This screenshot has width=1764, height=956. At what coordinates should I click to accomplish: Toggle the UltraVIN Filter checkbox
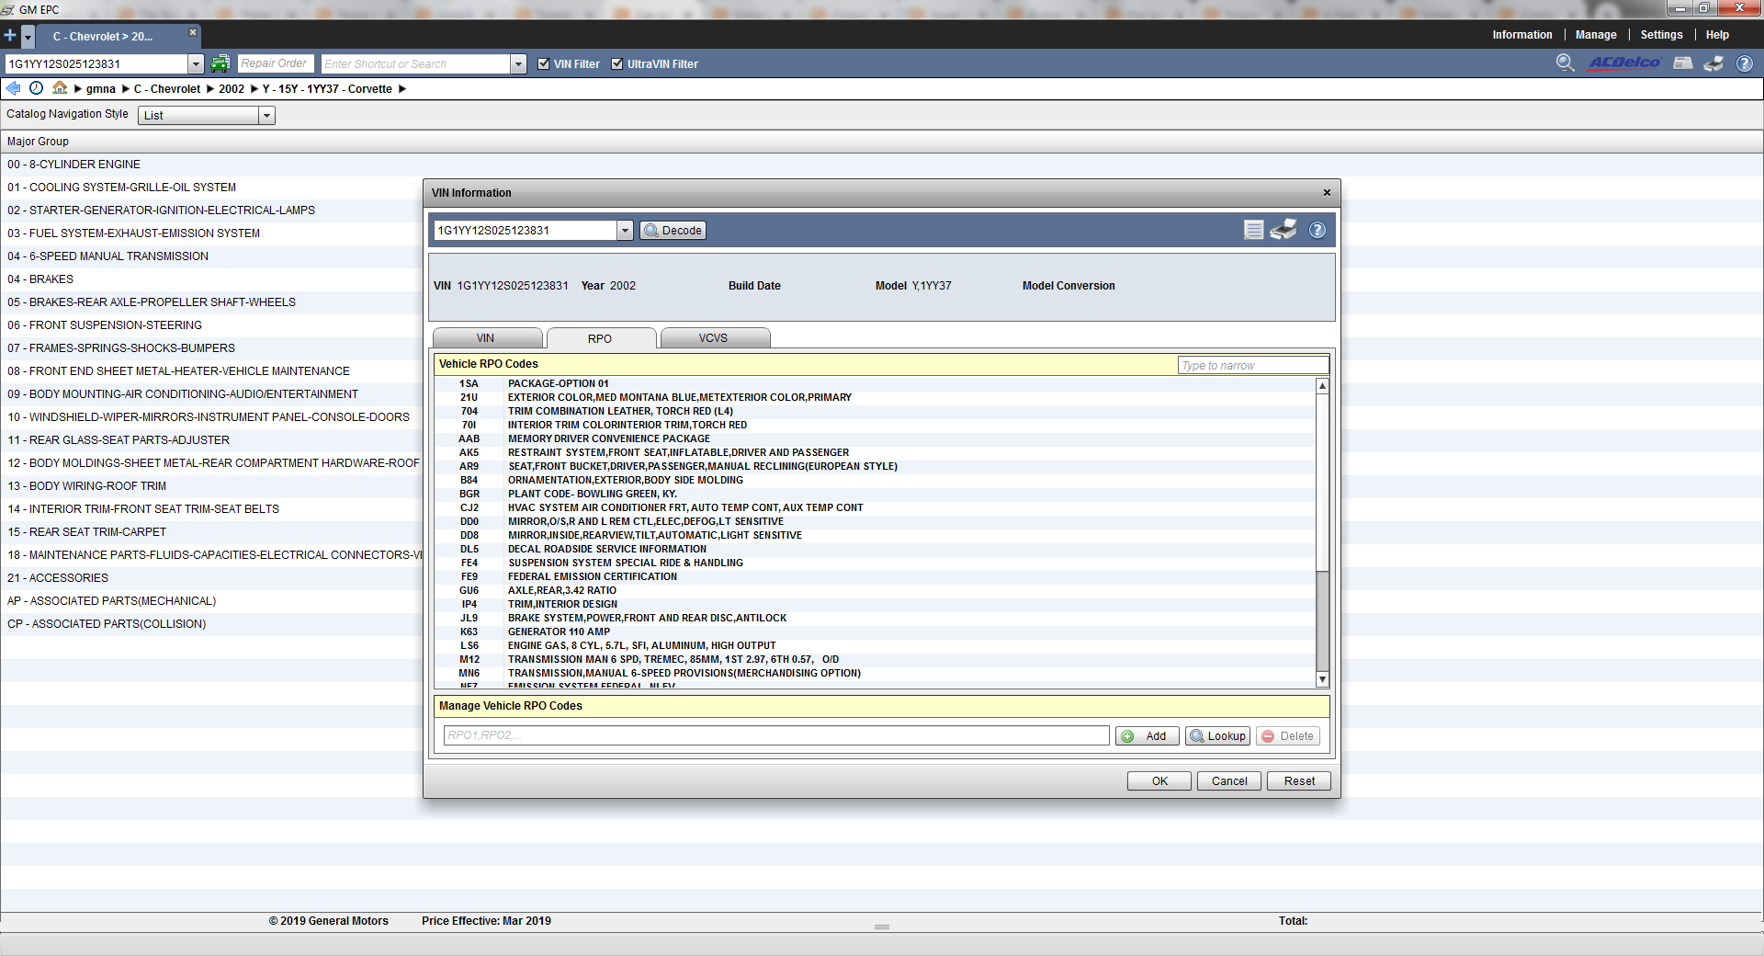[x=617, y=63]
